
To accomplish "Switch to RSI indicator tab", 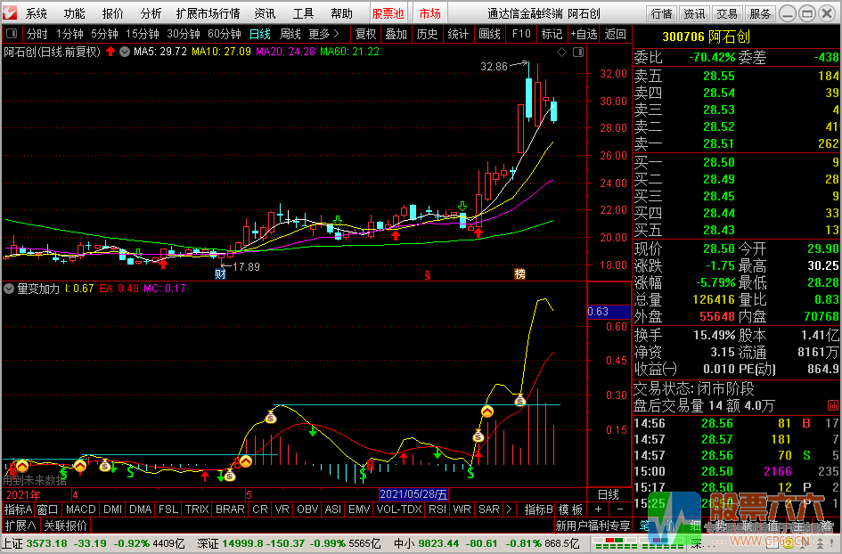I will [437, 509].
